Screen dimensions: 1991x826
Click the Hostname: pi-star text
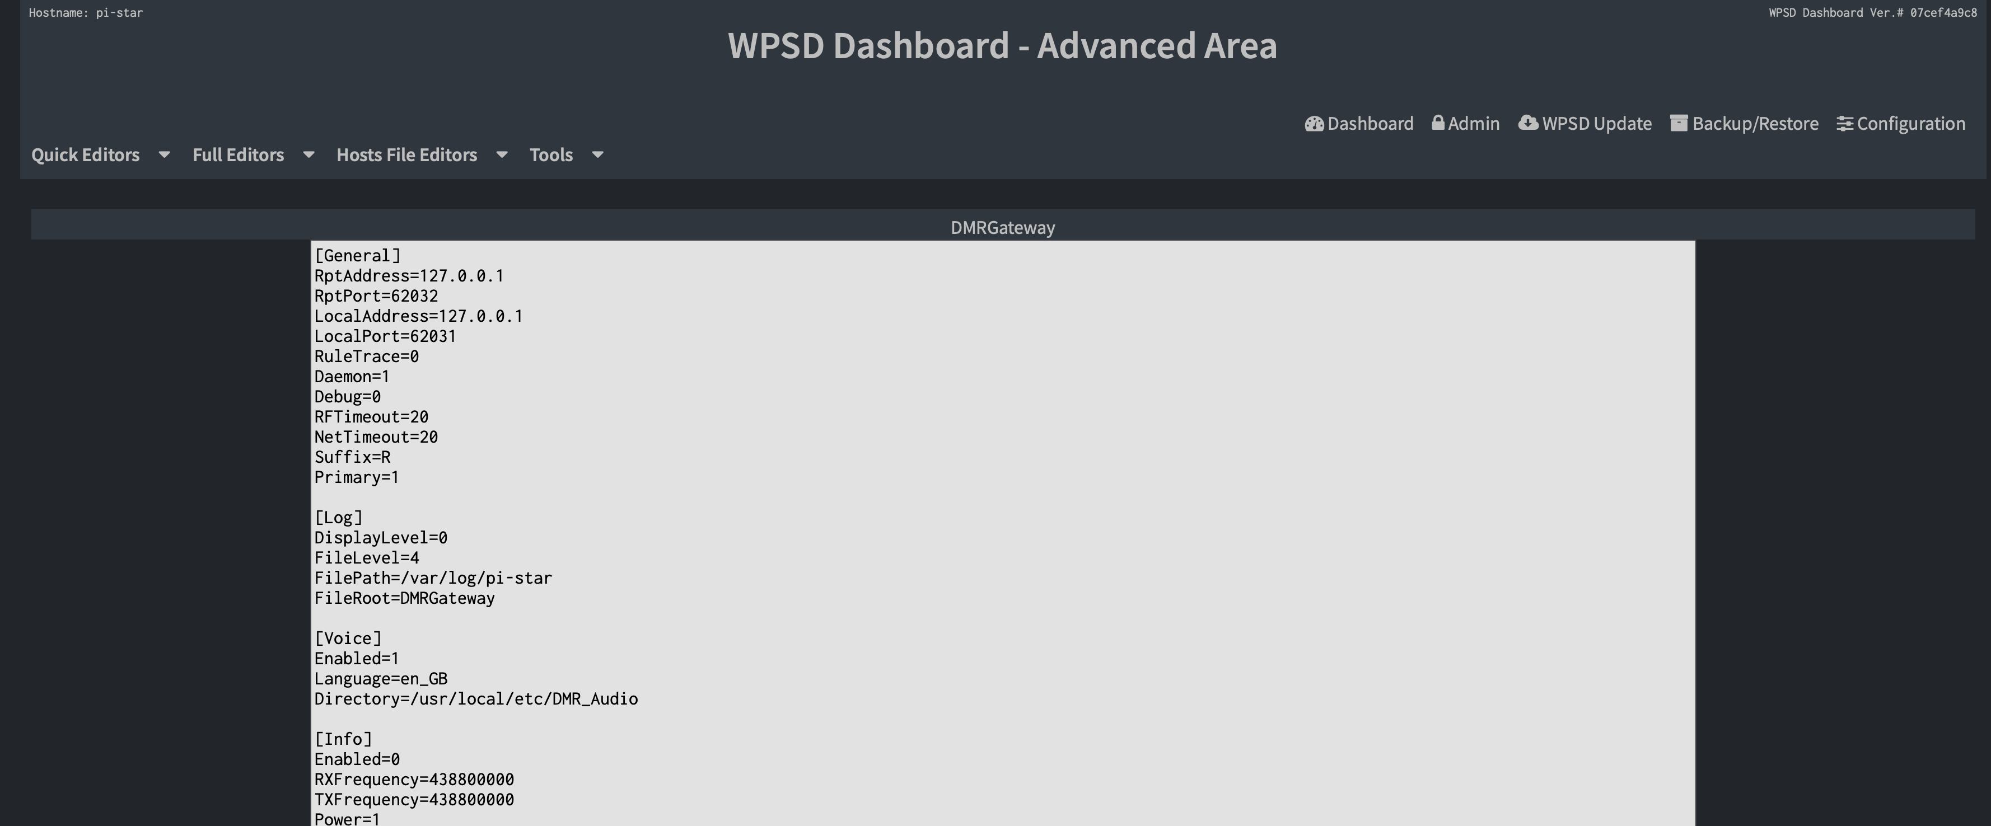[x=86, y=12]
